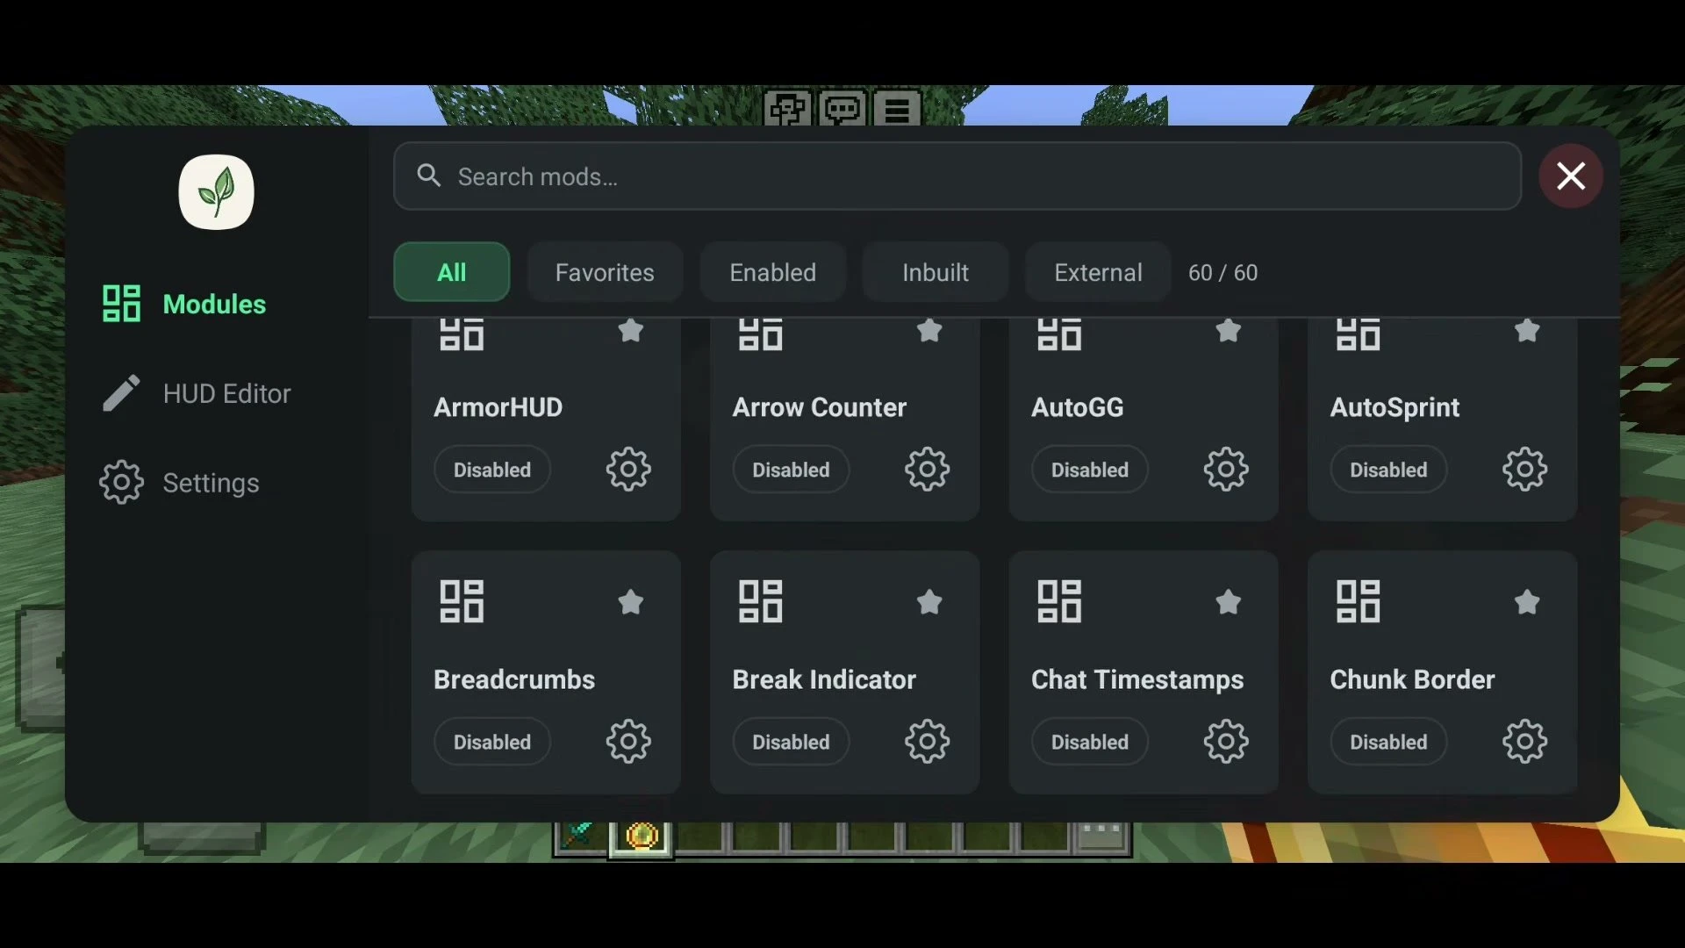This screenshot has width=1685, height=948.
Task: Click the 60 / 60 mod count
Action: click(x=1223, y=273)
